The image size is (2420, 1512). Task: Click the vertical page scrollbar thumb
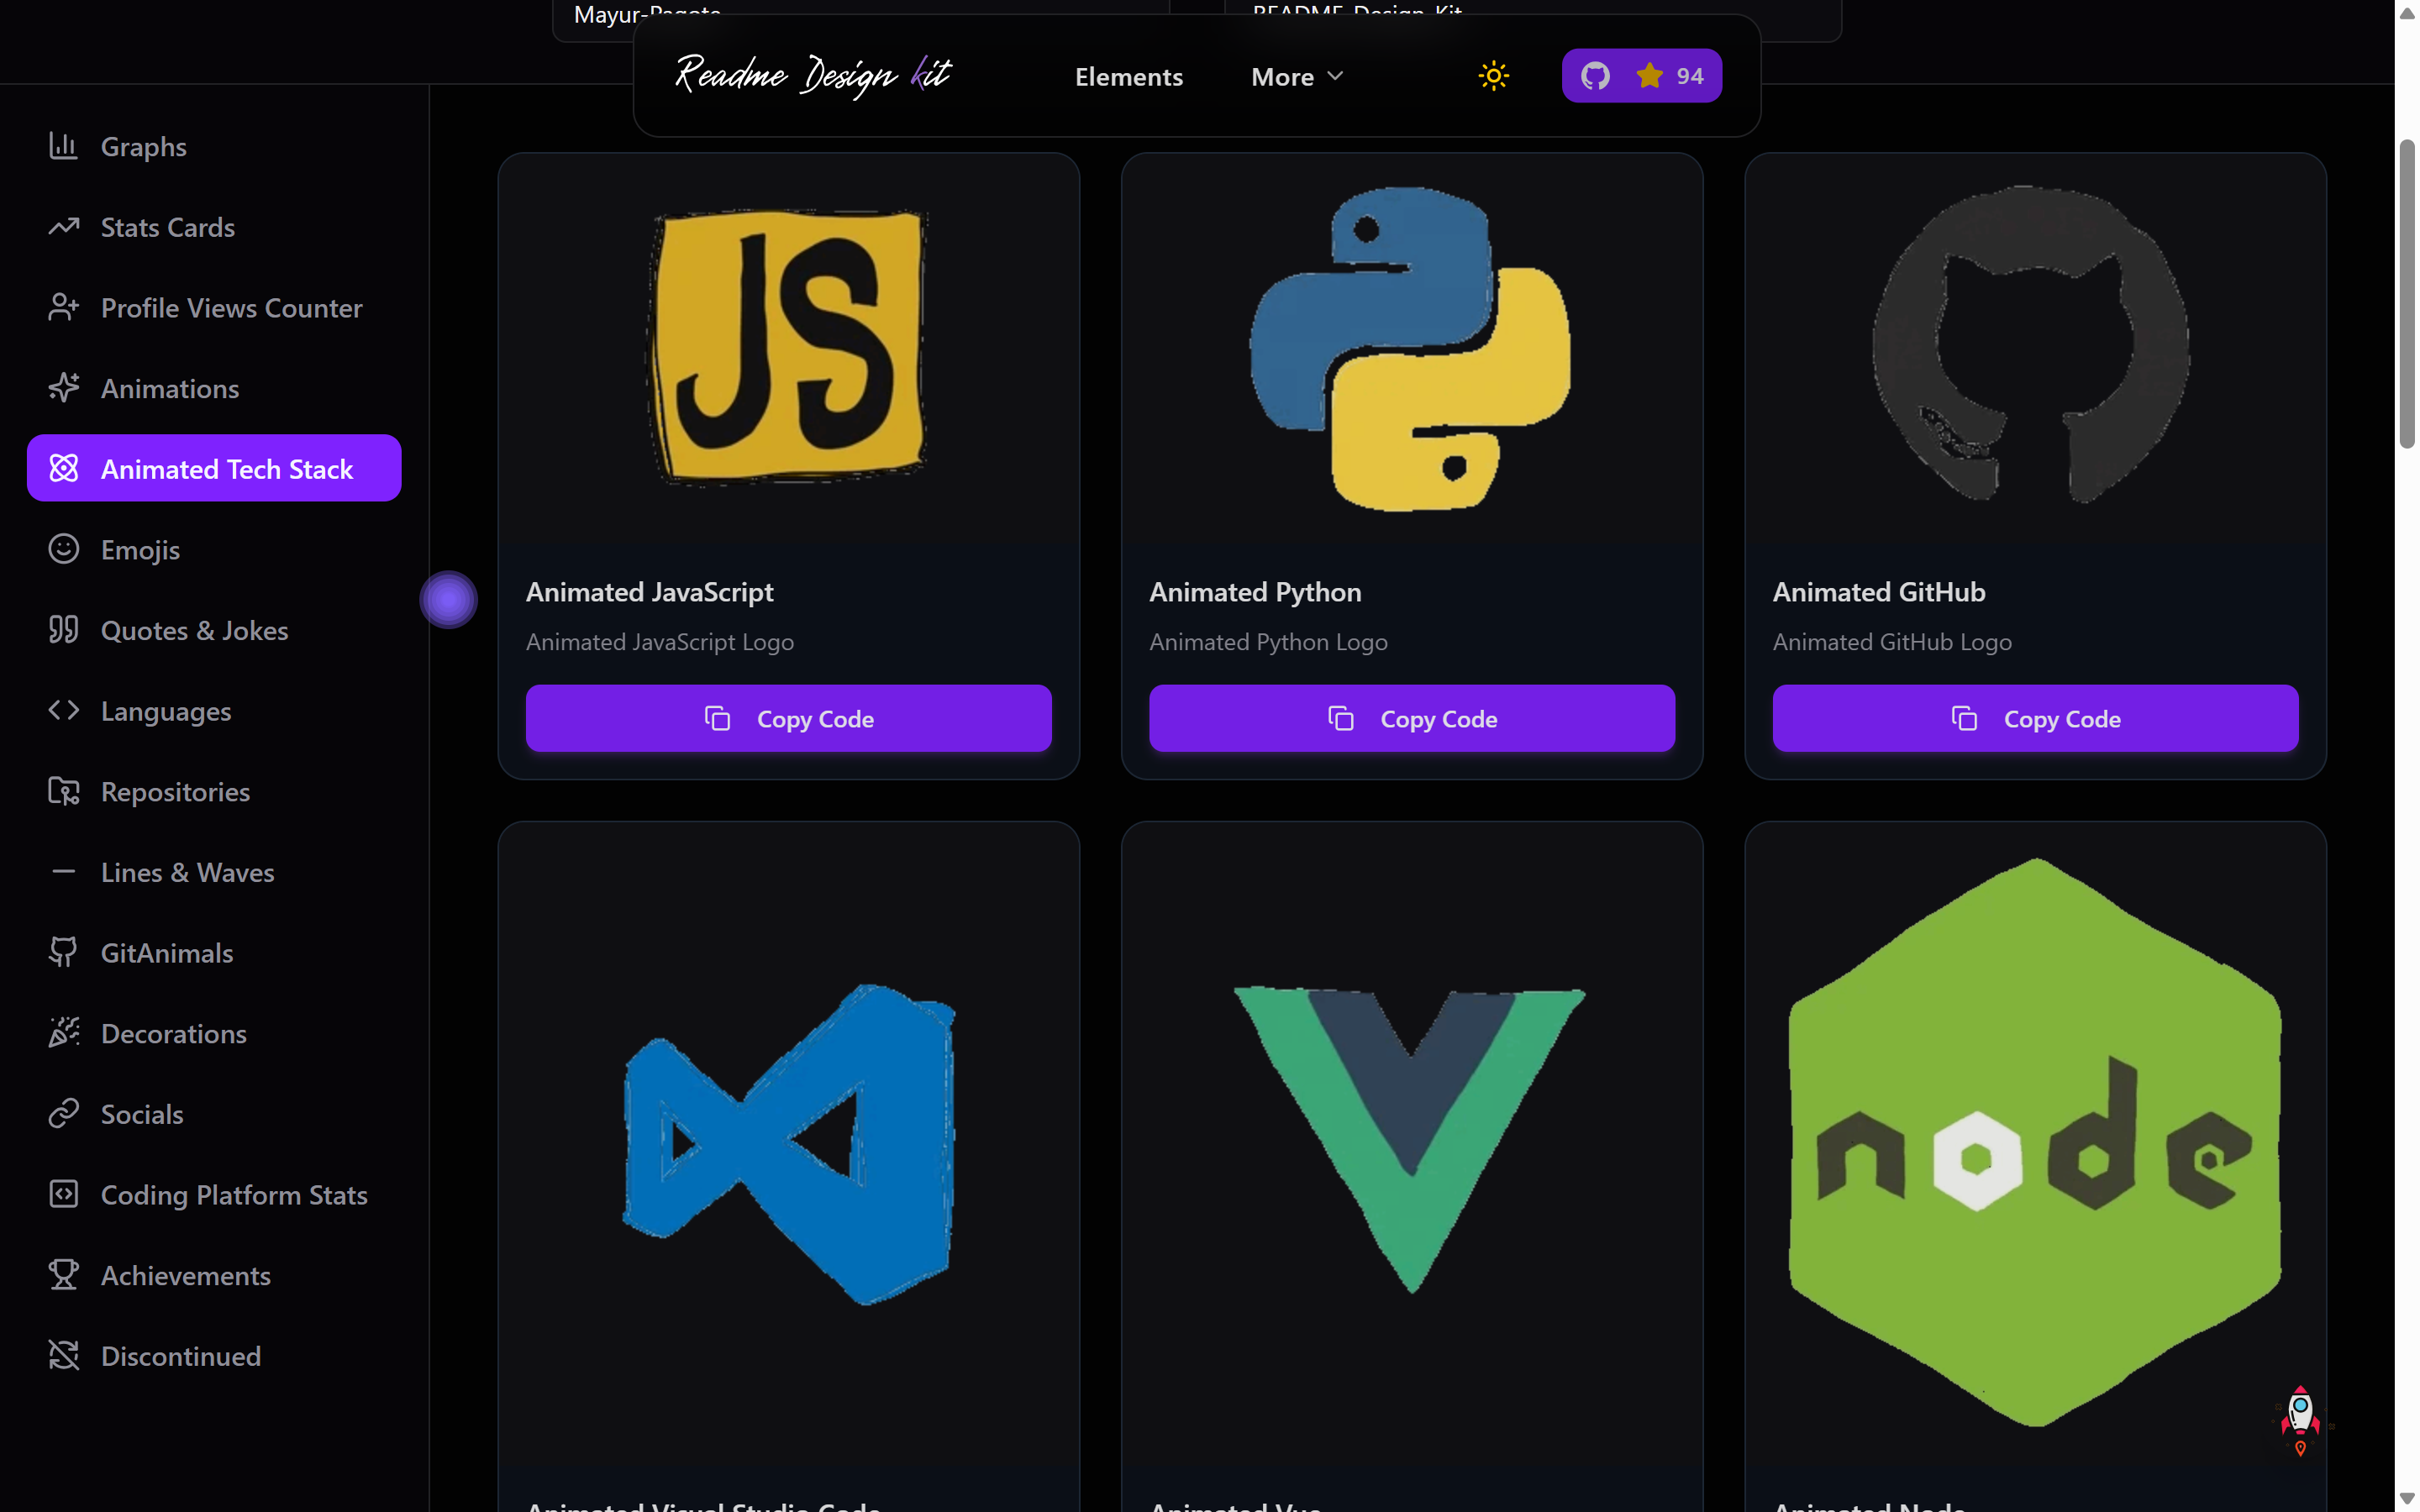tap(2406, 295)
